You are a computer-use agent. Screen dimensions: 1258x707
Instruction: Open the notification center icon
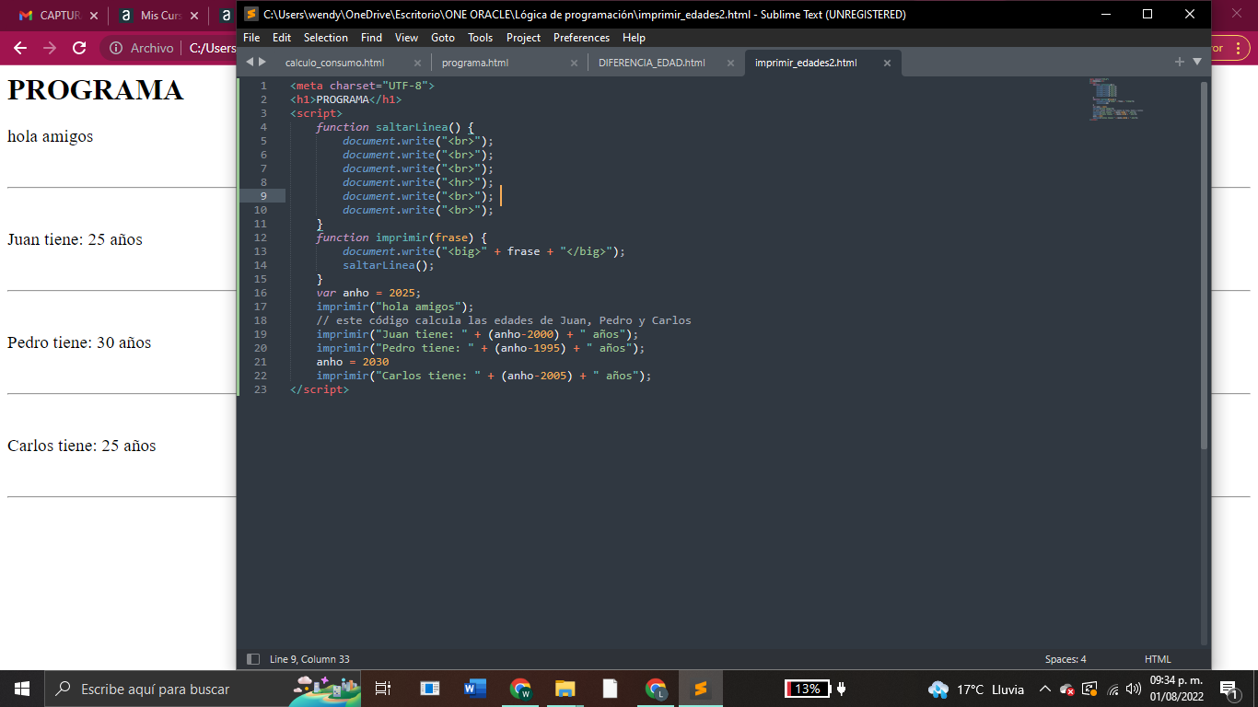pyautogui.click(x=1228, y=689)
